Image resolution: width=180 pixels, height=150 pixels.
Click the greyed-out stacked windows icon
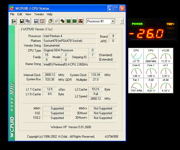[56, 21]
